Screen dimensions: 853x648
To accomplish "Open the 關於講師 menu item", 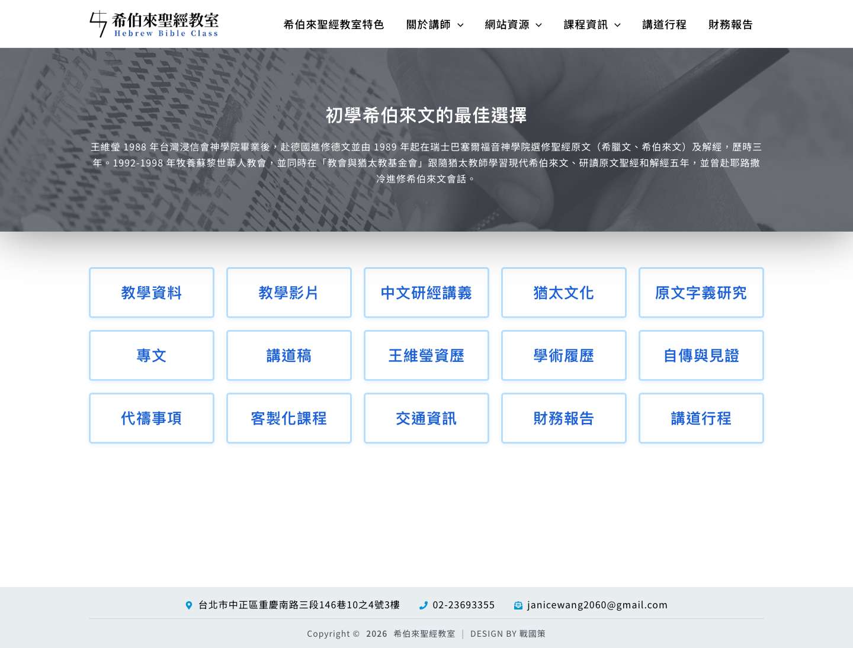I will [x=428, y=24].
